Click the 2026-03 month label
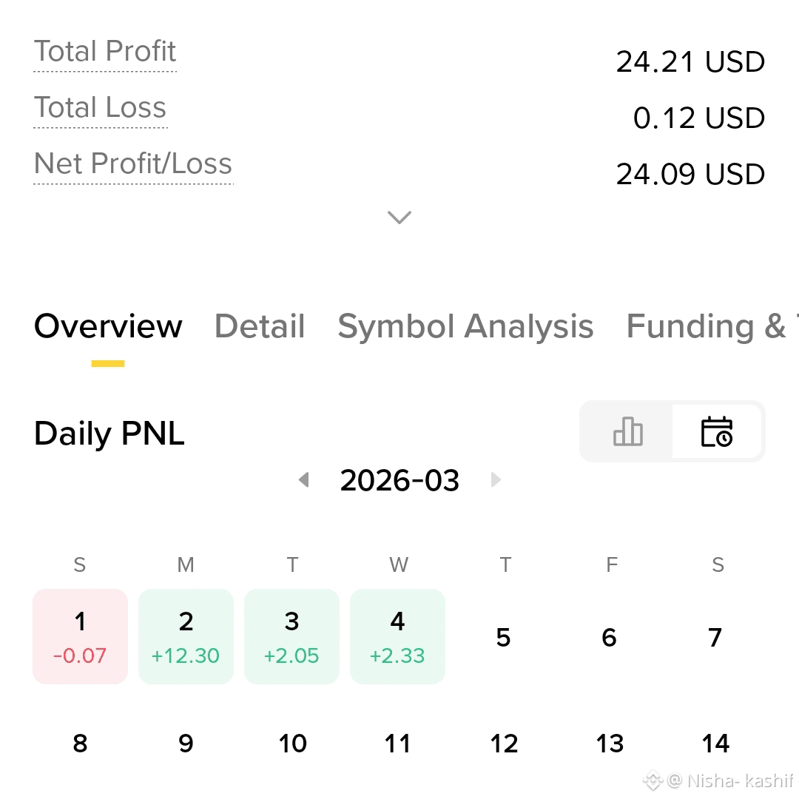The width and height of the screenshot is (799, 799). tap(399, 480)
